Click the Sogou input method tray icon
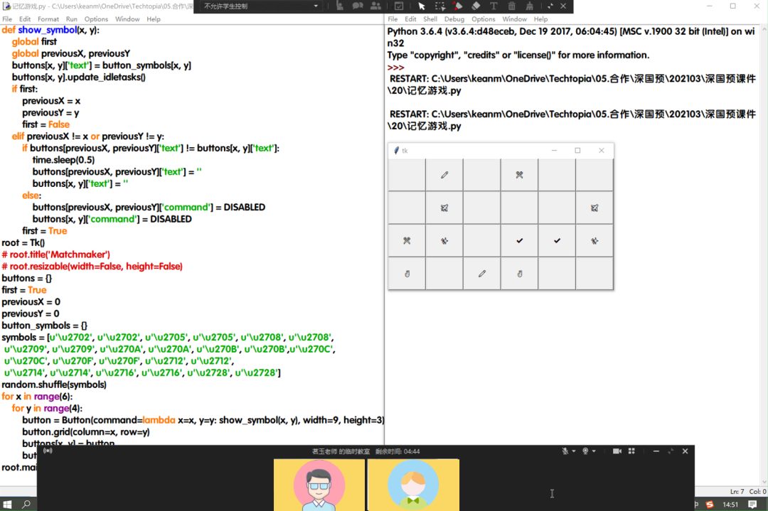The image size is (768, 511). [x=710, y=504]
